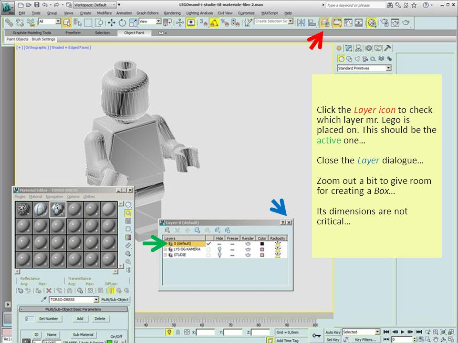This screenshot has width=458, height=343.
Task: Expand the LYS OG KAMERA layer
Action: tap(166, 249)
